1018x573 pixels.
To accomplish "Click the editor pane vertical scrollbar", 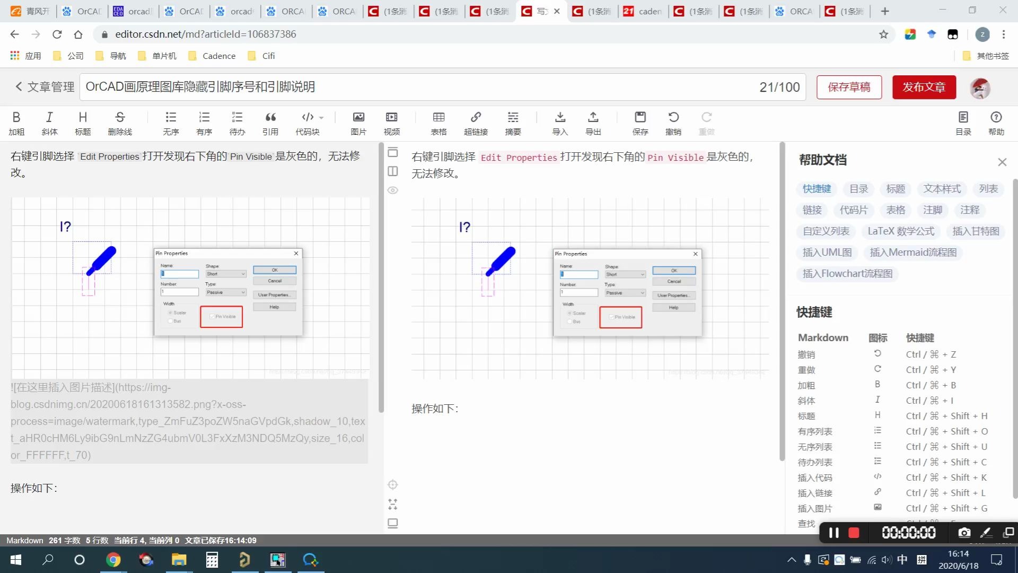I will (x=381, y=276).
